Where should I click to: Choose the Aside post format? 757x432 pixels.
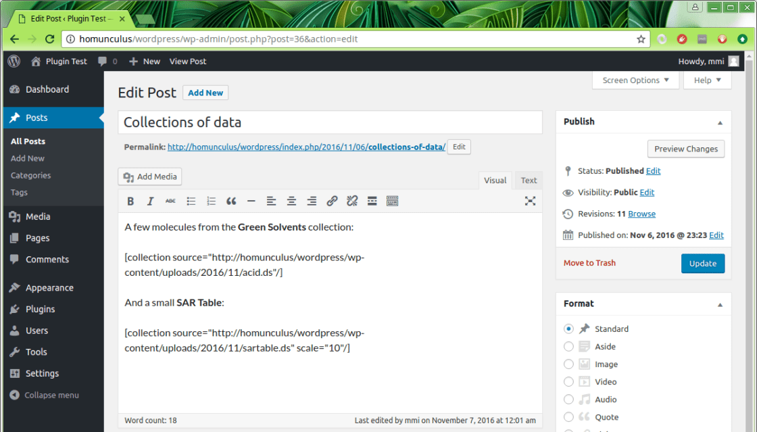[568, 346]
